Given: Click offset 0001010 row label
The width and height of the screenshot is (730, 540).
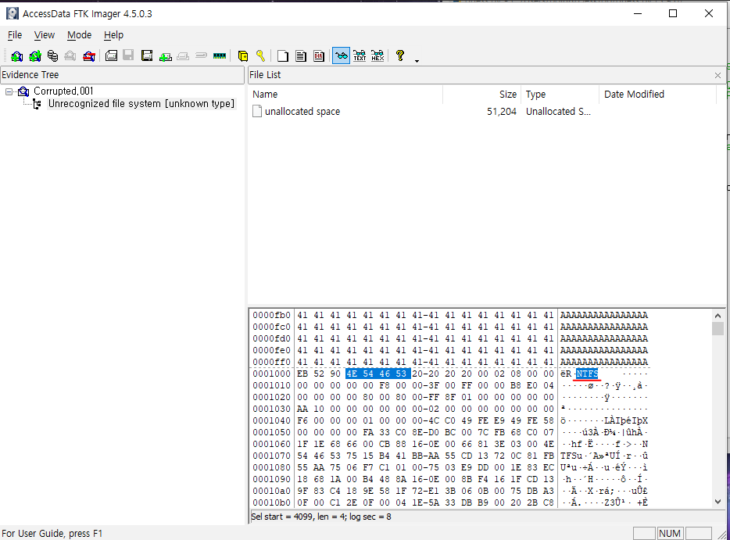Looking at the screenshot, I should coord(271,385).
